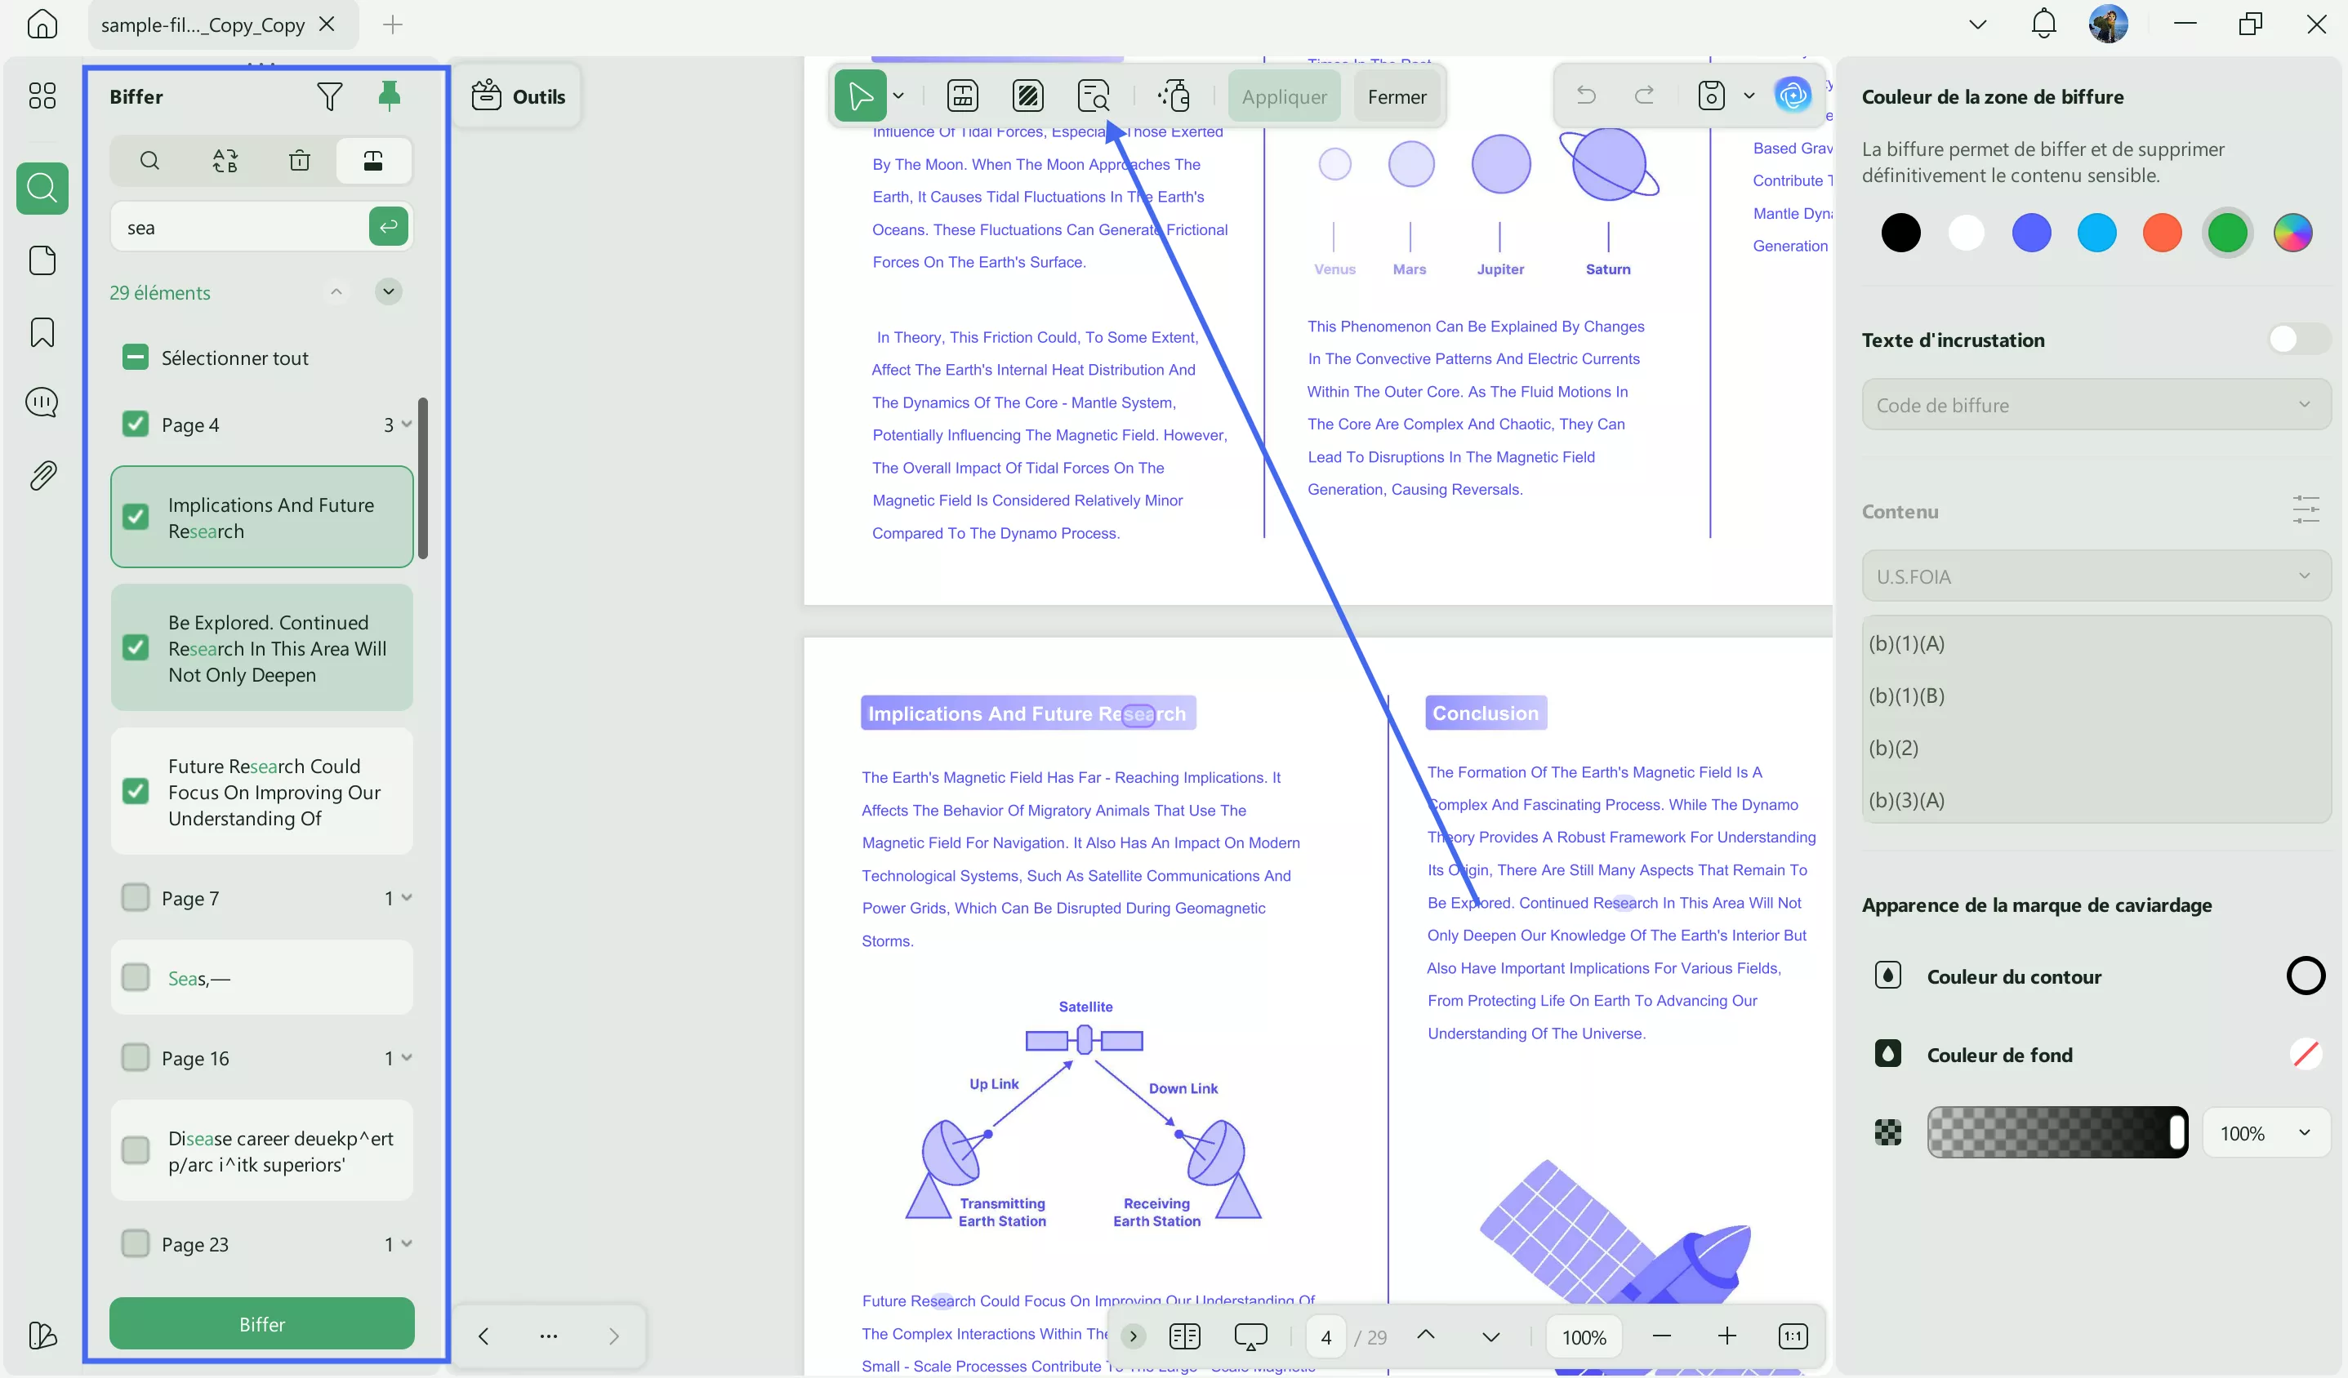The width and height of the screenshot is (2348, 1378).
Task: Open the attachments paperclip icon
Action: click(x=42, y=476)
